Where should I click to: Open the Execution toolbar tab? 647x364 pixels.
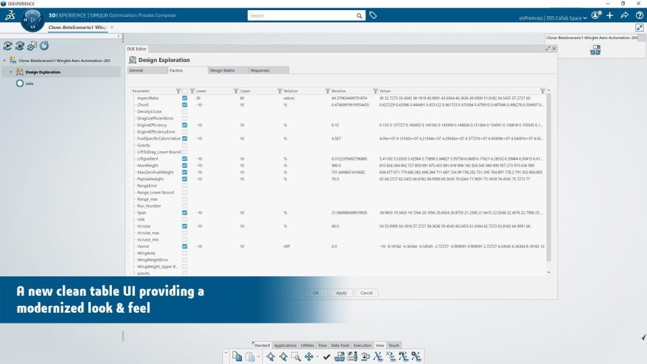[x=363, y=345]
